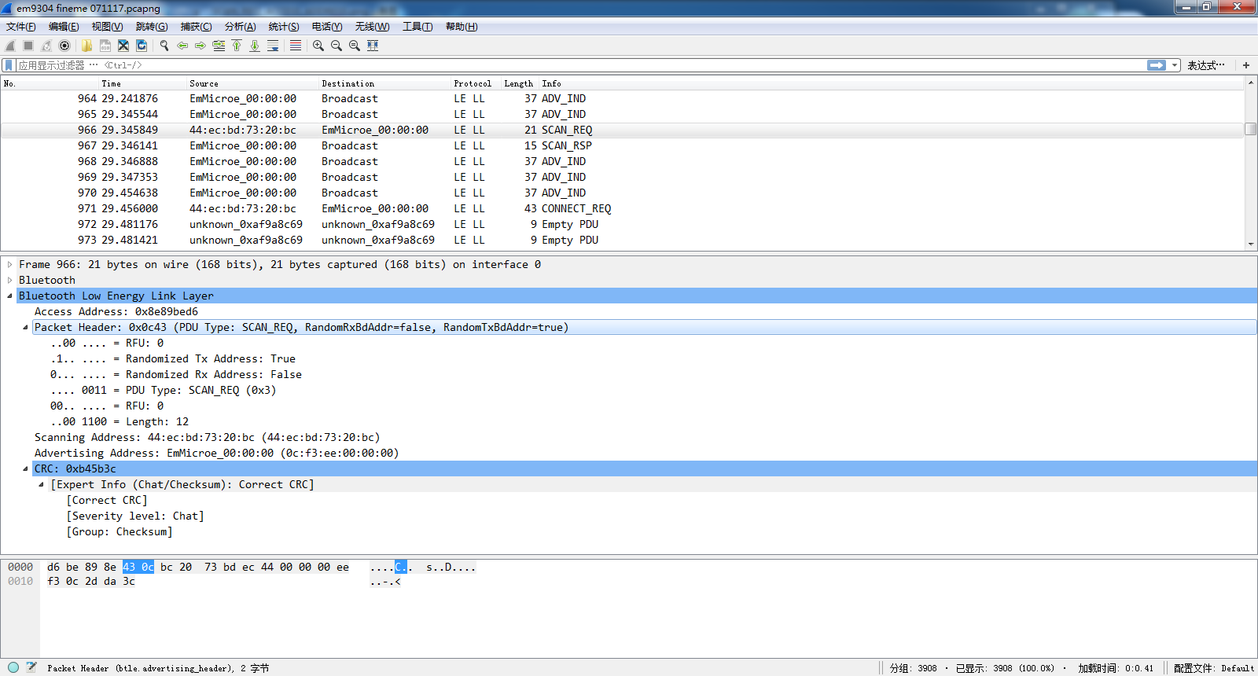The image size is (1258, 676).
Task: Click the save capture file icon
Action: click(105, 46)
